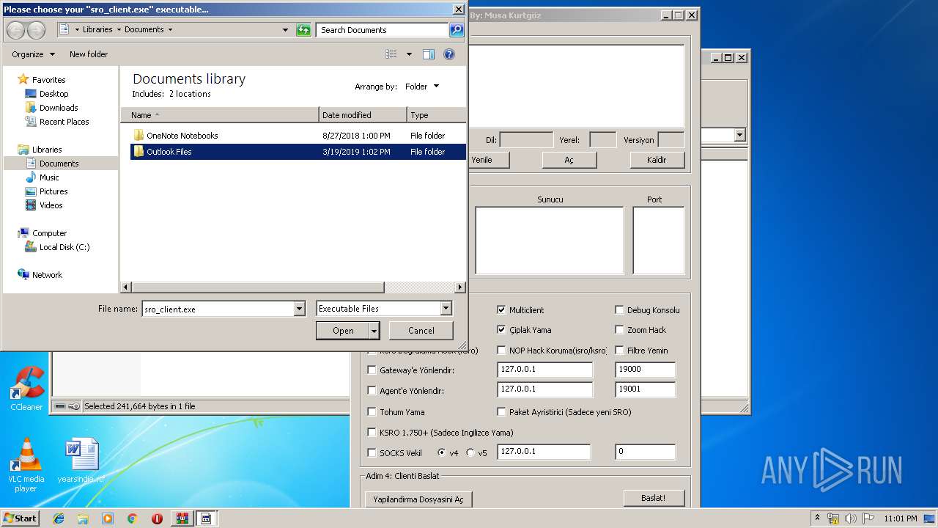Click the Aç button in loader

click(x=569, y=160)
